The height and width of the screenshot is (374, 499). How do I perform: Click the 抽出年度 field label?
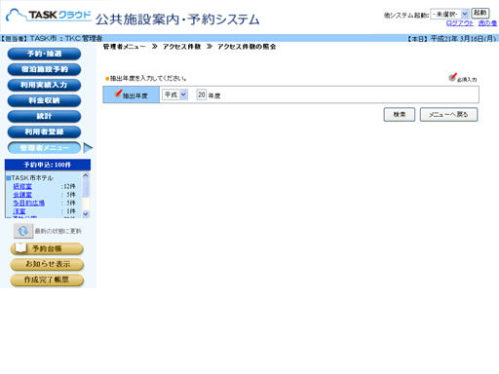pos(132,94)
